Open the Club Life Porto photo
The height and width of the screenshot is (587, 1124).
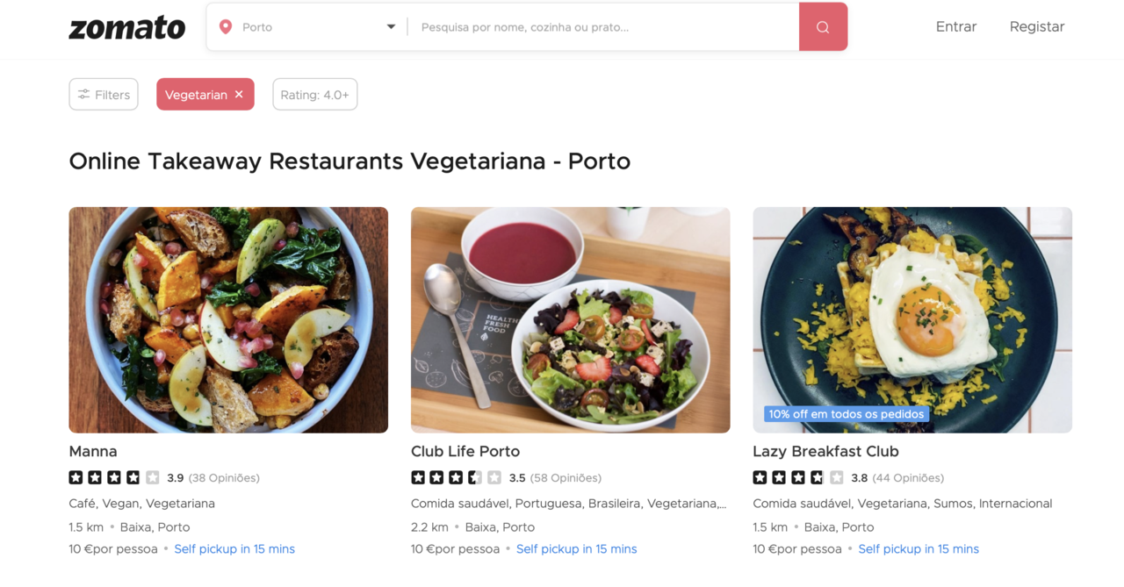pyautogui.click(x=570, y=319)
